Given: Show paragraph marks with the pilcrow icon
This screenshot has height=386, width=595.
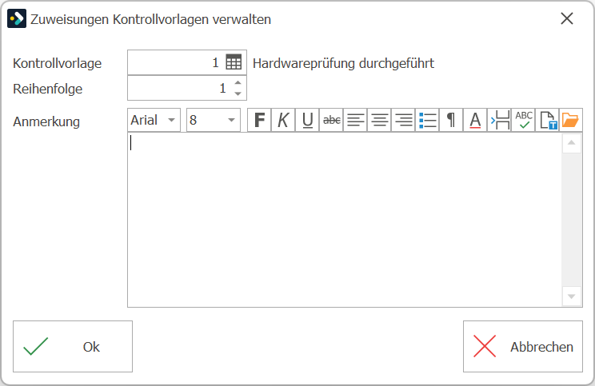Looking at the screenshot, I should (x=451, y=120).
